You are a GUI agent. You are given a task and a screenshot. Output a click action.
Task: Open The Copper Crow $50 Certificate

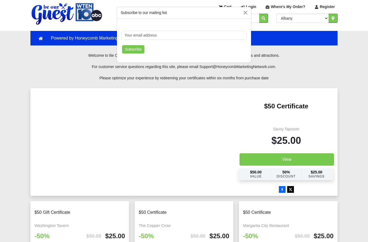(152, 212)
